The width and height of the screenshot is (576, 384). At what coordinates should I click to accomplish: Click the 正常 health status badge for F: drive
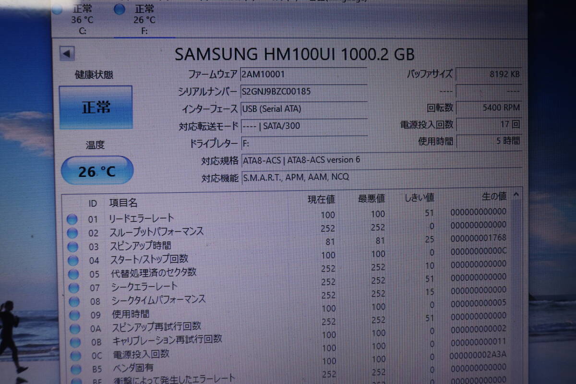96,107
